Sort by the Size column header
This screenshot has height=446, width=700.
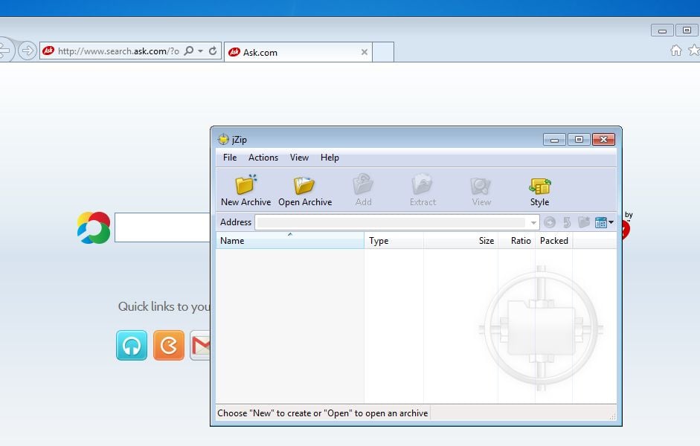pyautogui.click(x=460, y=240)
